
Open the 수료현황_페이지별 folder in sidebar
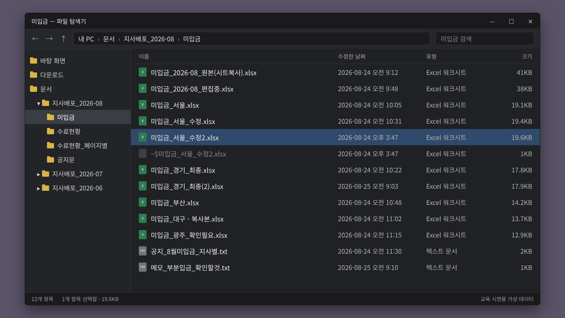click(x=78, y=145)
